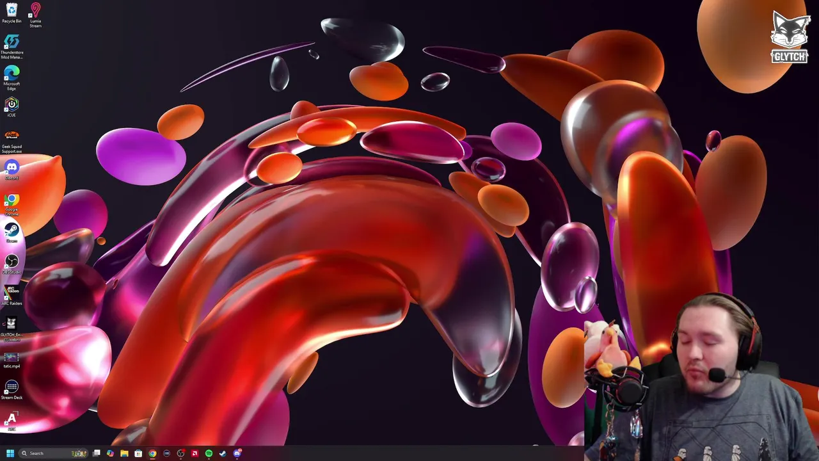Open File Explorer from the taskbar

pyautogui.click(x=124, y=453)
